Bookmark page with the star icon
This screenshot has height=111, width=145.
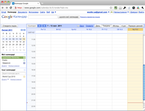tap(111, 8)
